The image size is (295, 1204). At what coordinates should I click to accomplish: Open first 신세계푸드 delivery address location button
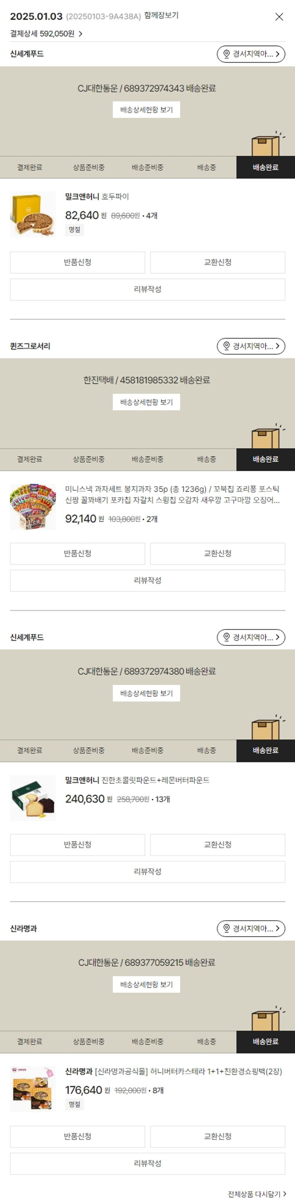[x=251, y=54]
